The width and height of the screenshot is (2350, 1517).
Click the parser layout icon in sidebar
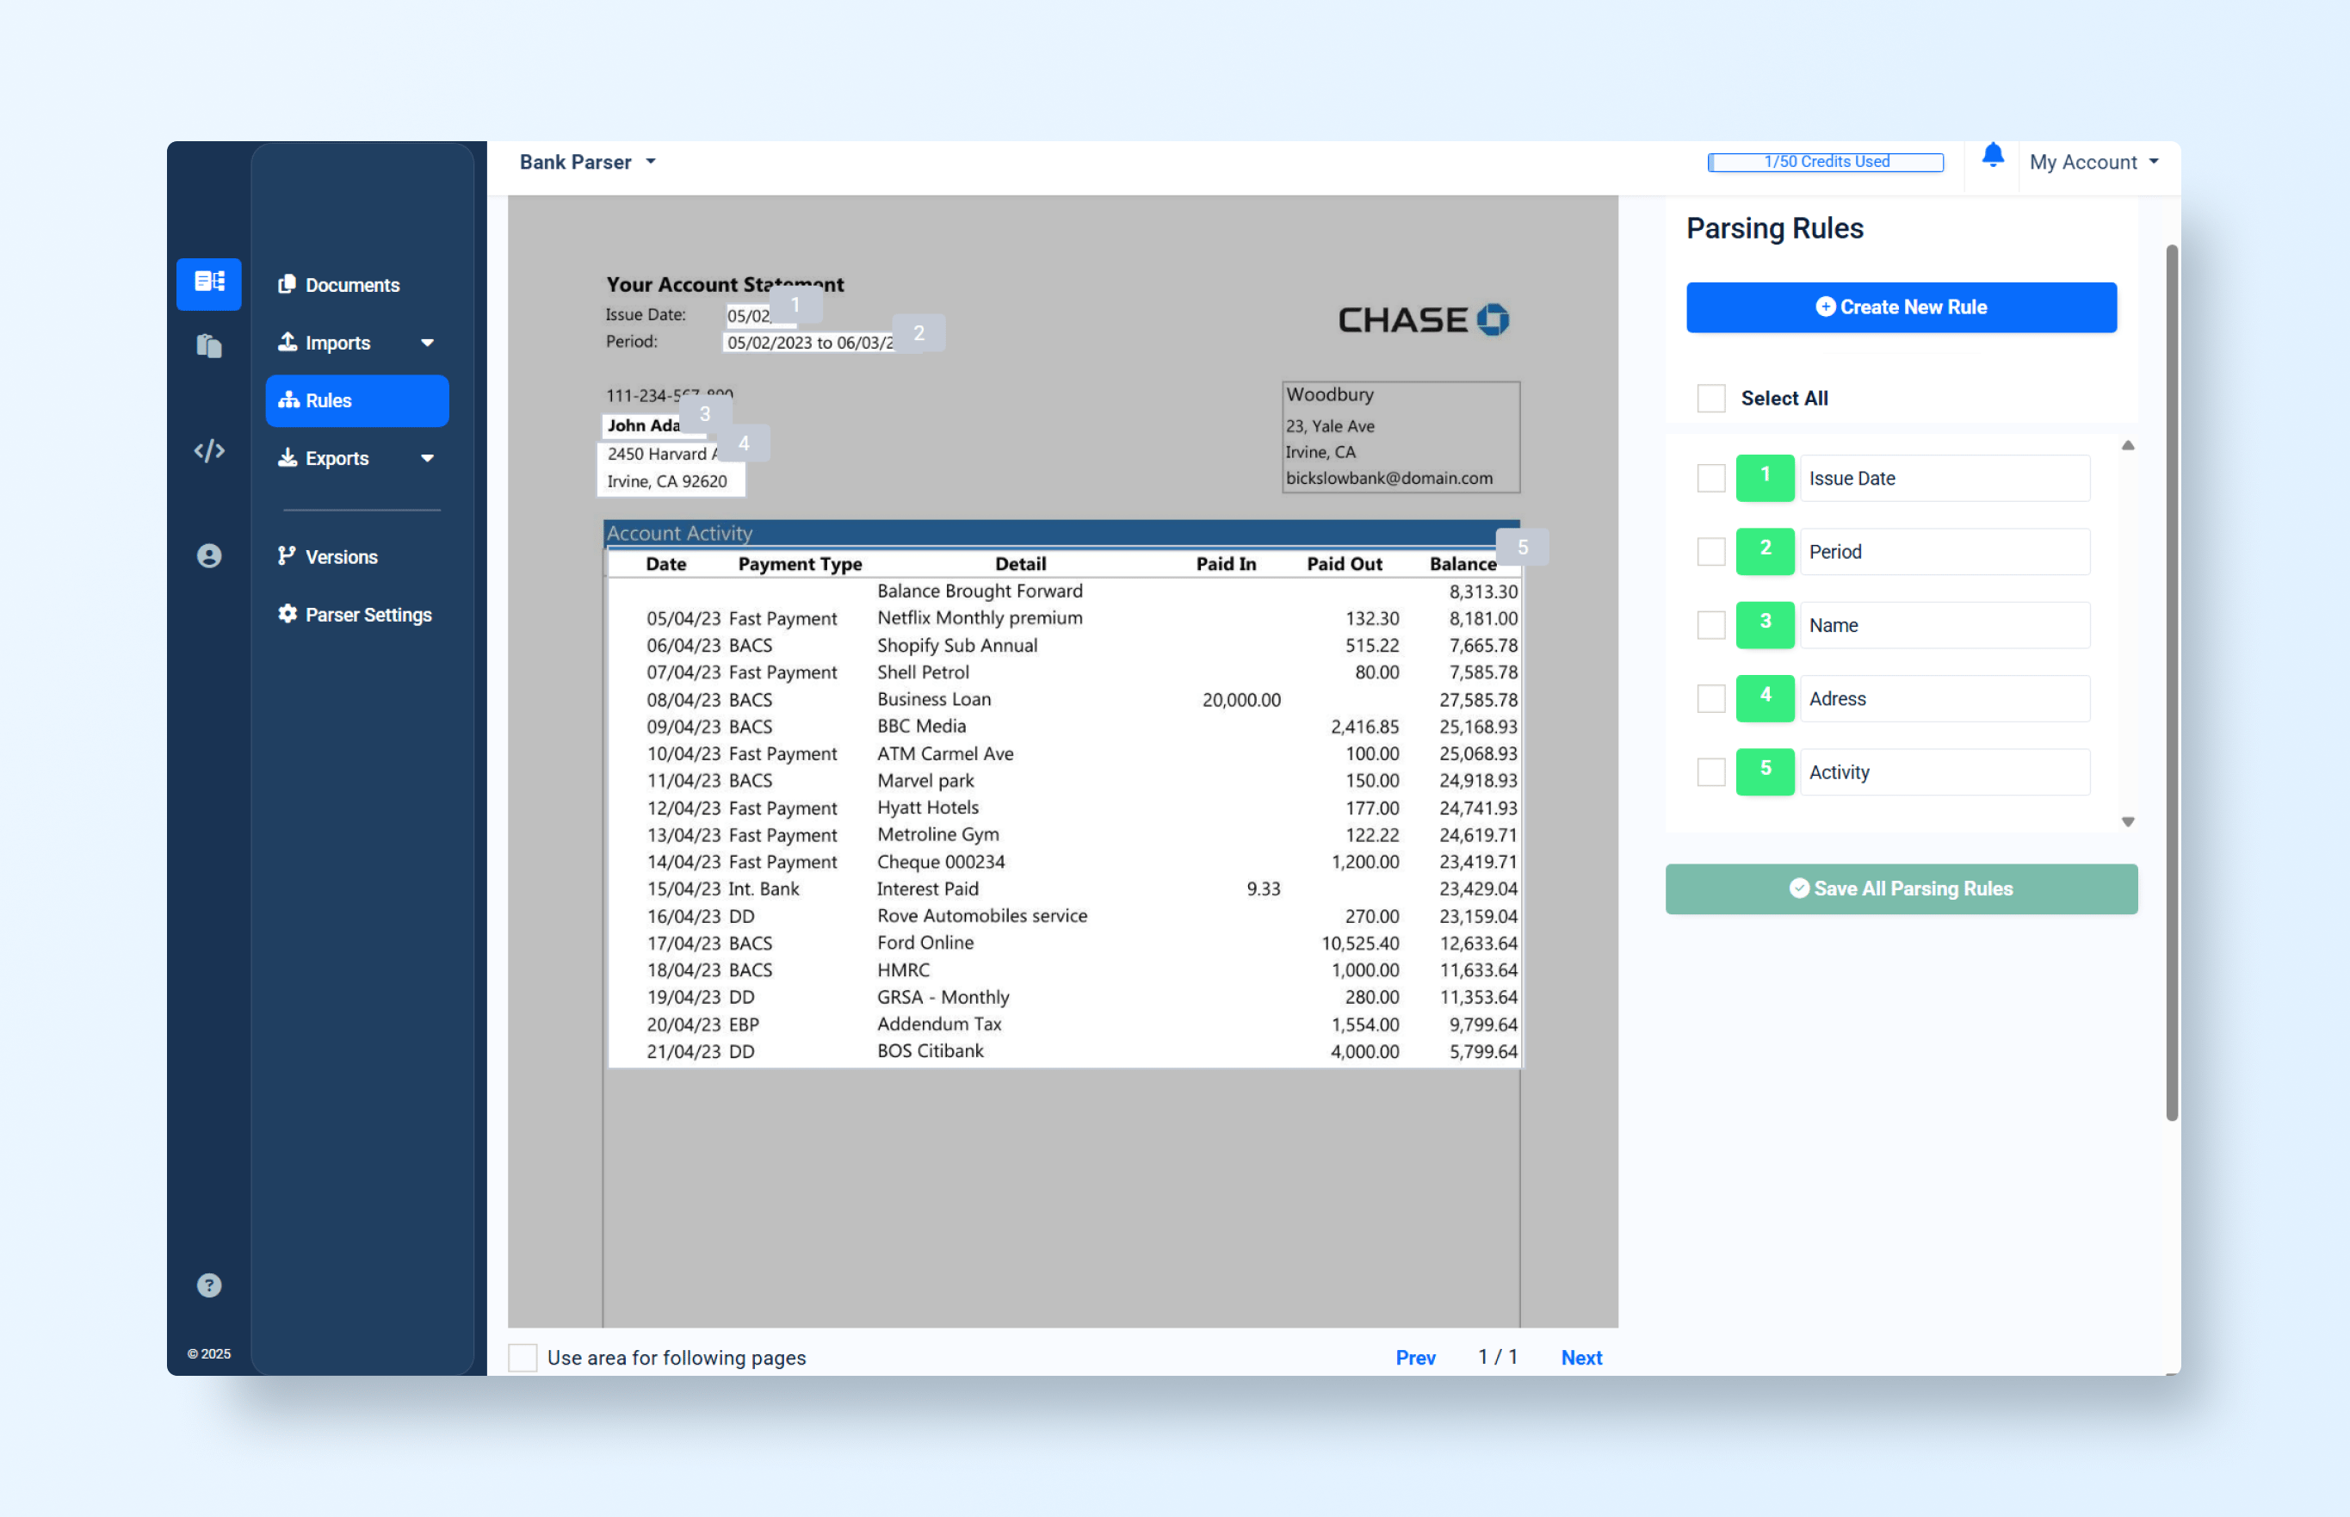point(209,282)
